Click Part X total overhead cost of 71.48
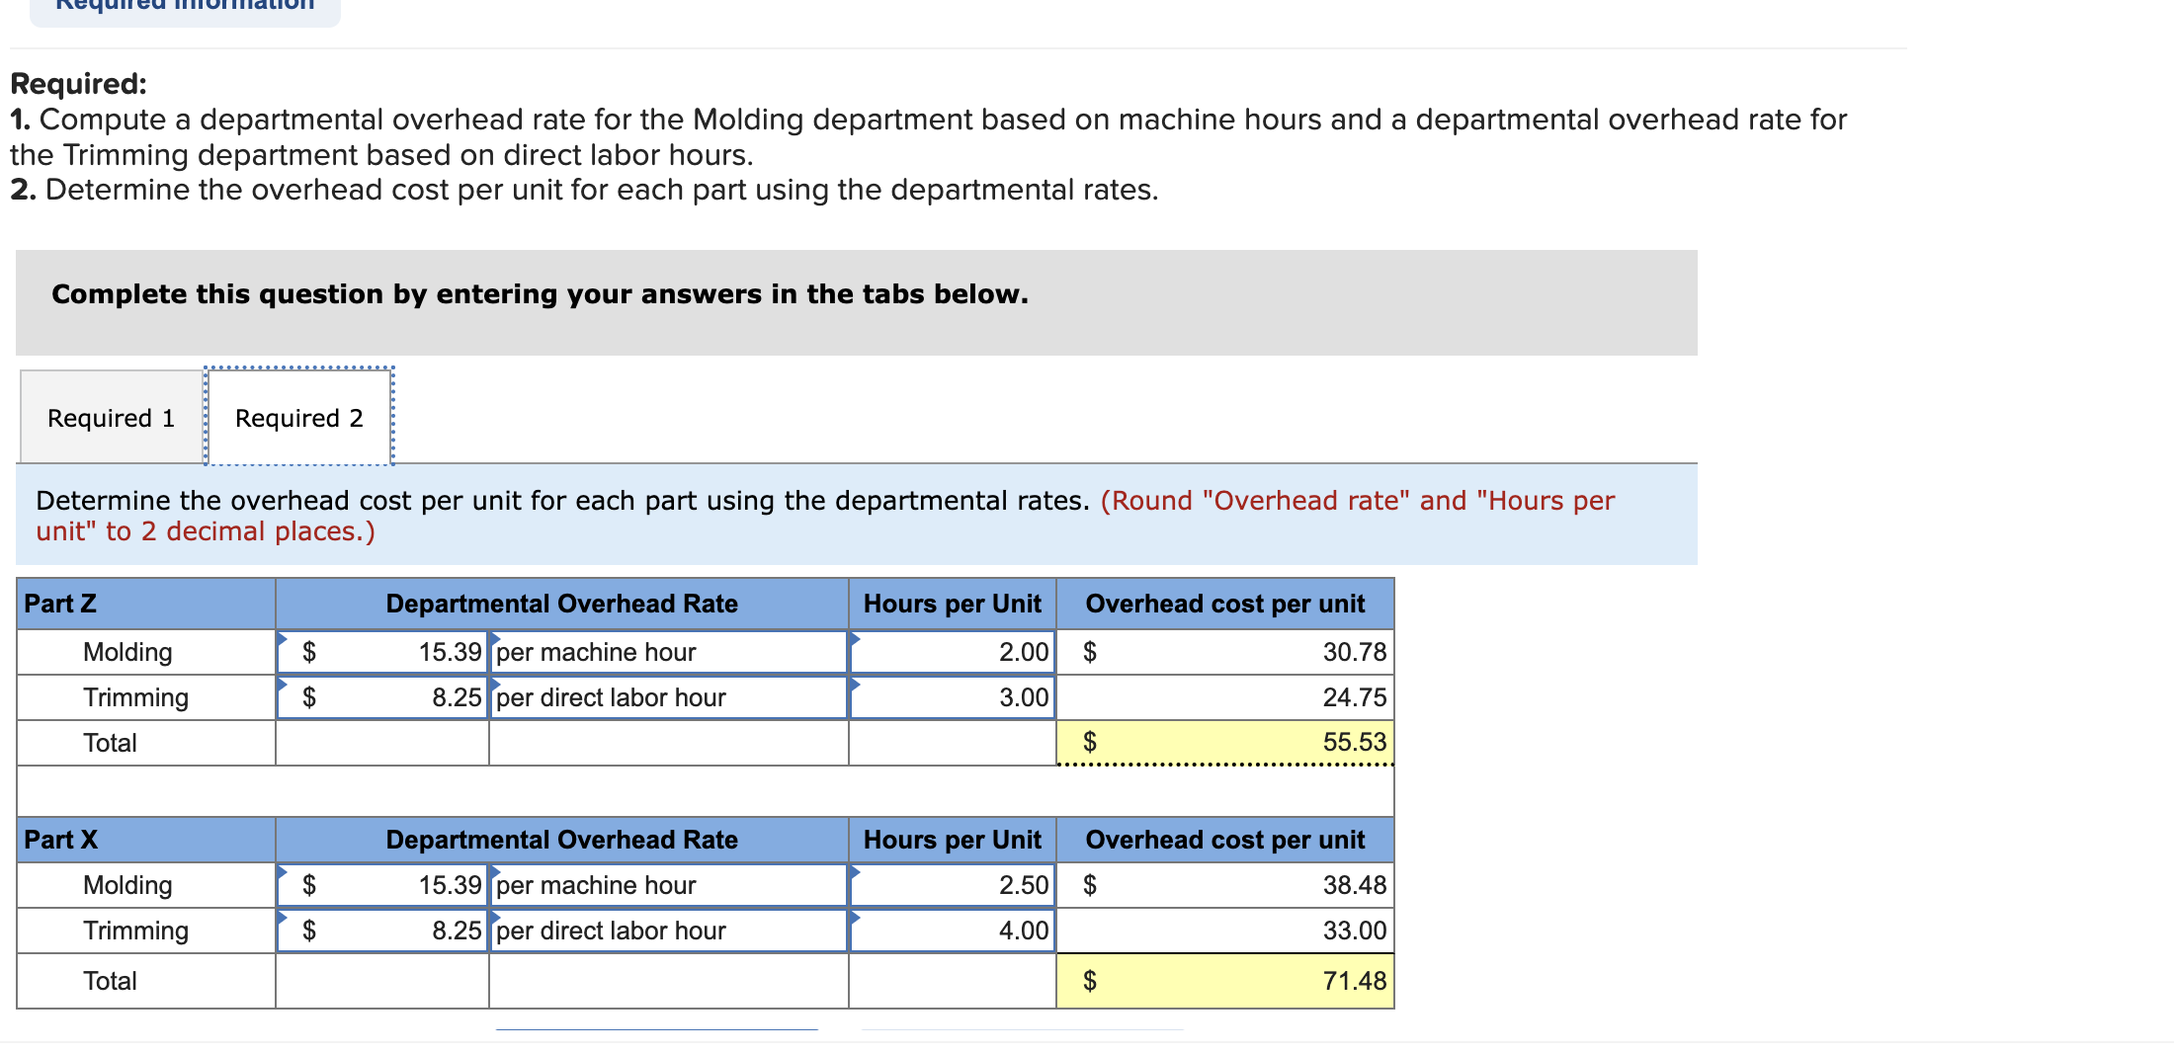 click(x=1225, y=980)
